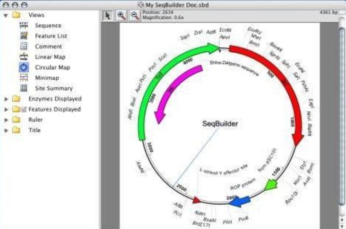The height and width of the screenshot is (229, 346).
Task: Click the 2500 ruler marker
Action: 182,188
